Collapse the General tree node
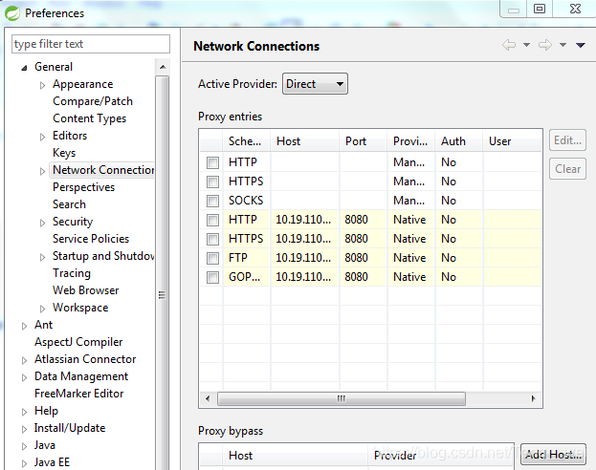The width and height of the screenshot is (596, 470). pos(24,68)
